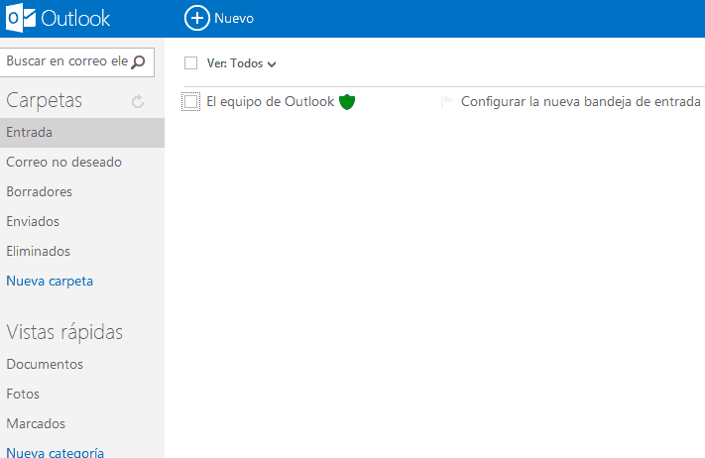The image size is (705, 458).
Task: Click the green trusted sender shield
Action: coord(347,102)
